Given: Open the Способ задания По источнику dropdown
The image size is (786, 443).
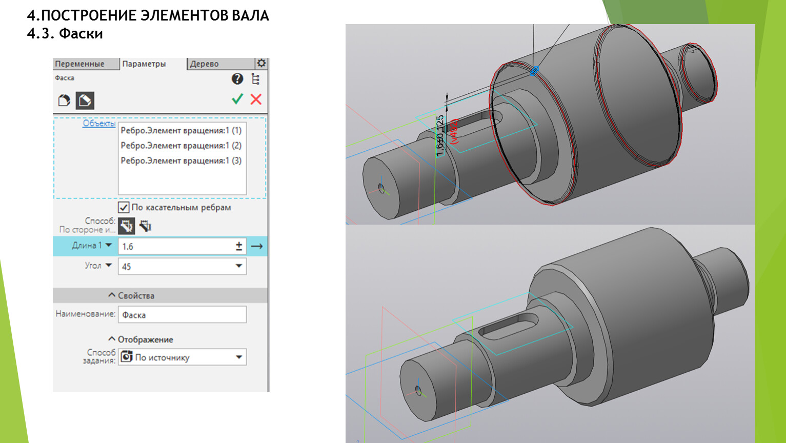Looking at the screenshot, I should click(238, 357).
